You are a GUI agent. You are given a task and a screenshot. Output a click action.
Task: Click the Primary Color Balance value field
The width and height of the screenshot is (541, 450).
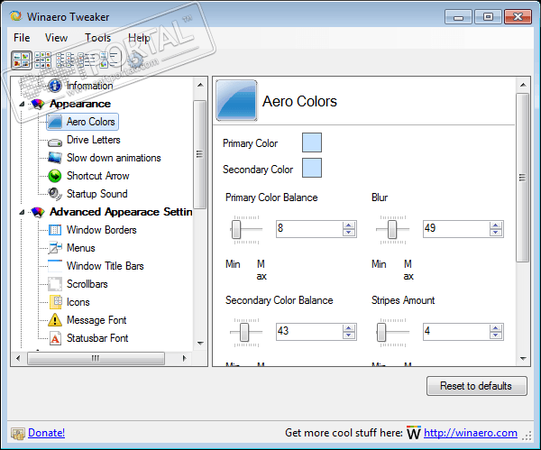(309, 229)
